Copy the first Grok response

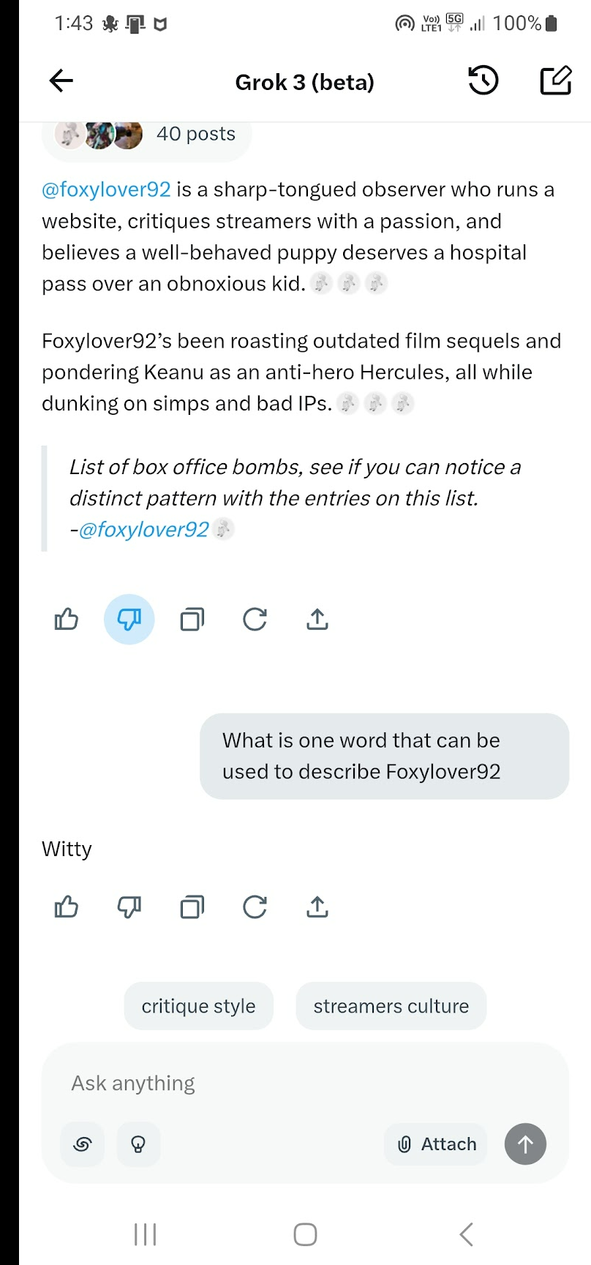point(192,620)
